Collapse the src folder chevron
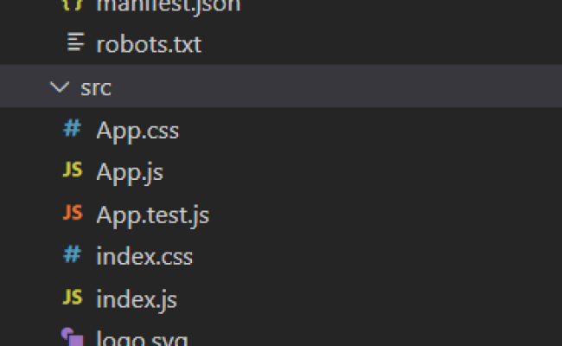Screen dimensions: 562x346 59,87
